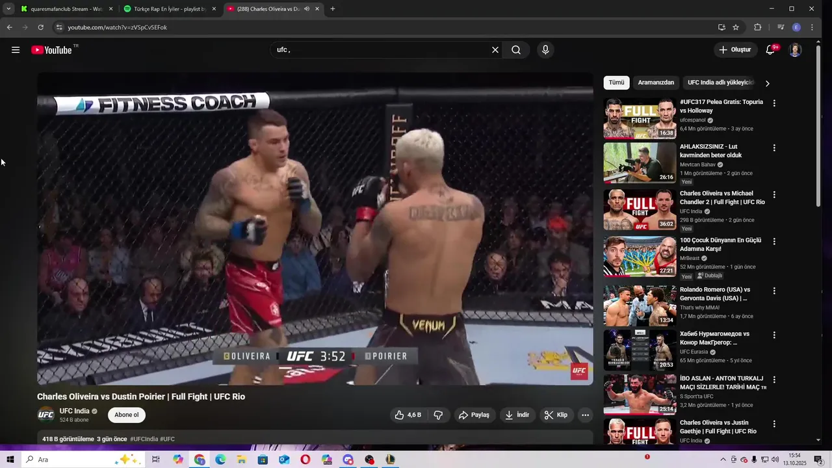832x468 pixels.
Task: Dislike the video
Action: pos(438,415)
